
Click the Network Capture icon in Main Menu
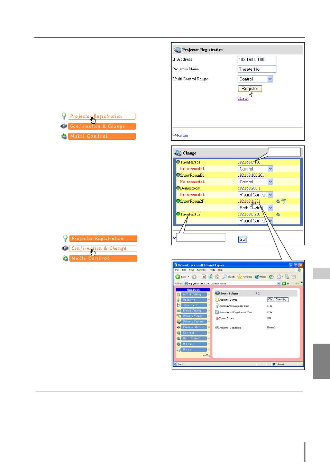[178, 321]
